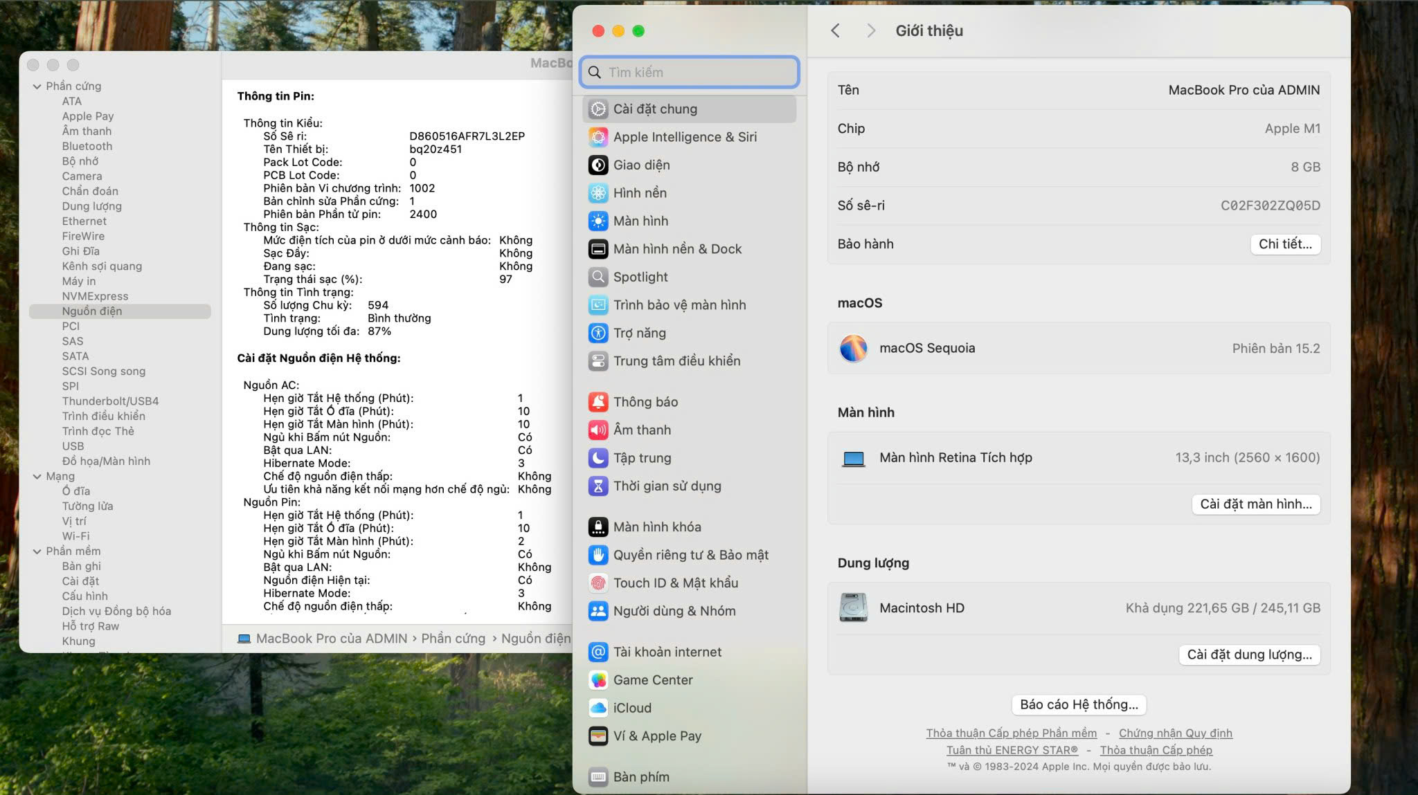Open Báo cáo Hệ thống... button

(x=1079, y=704)
